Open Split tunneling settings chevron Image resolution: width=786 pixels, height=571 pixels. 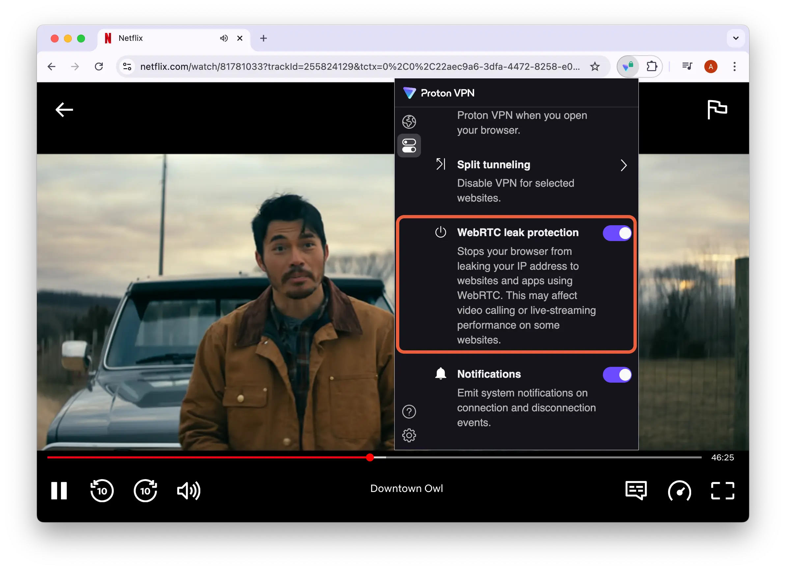tap(624, 165)
